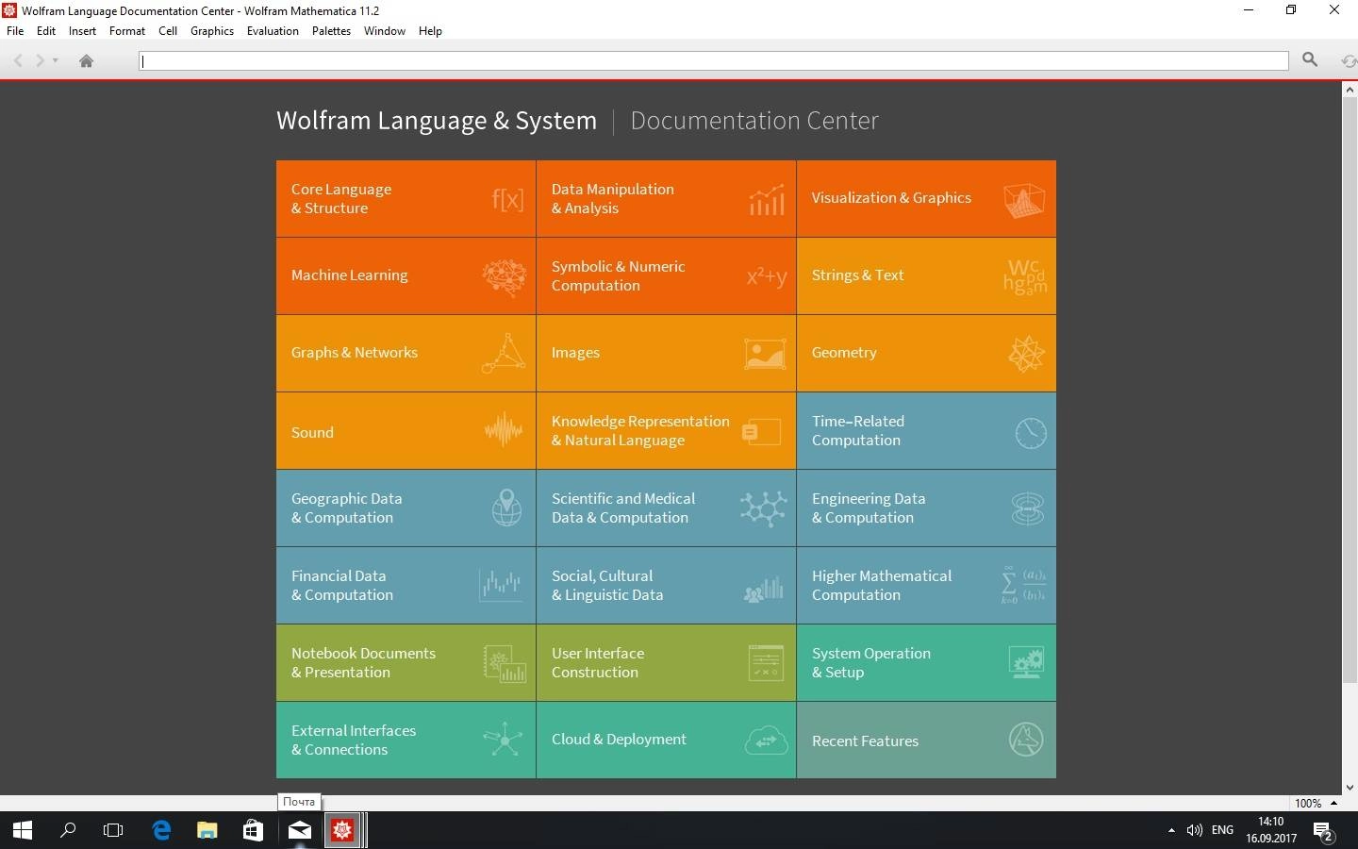Open the File menu
Screen dimensions: 1358x849
click(x=15, y=31)
